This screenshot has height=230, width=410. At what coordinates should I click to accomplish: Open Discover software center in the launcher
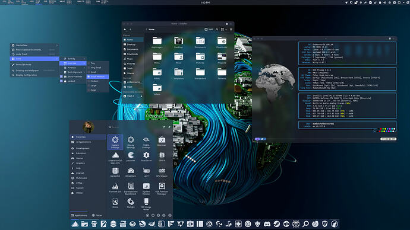coord(162,141)
